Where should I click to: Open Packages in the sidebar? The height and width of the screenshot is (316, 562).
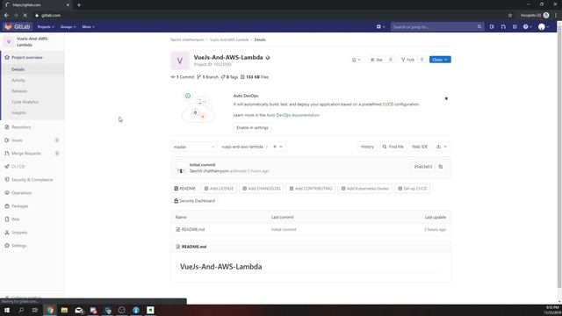(19, 206)
